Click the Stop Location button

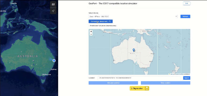click(x=166, y=83)
